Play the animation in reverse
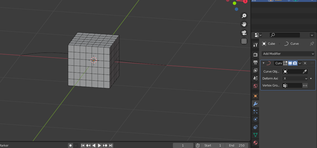317x148 pixels. pos(94,145)
